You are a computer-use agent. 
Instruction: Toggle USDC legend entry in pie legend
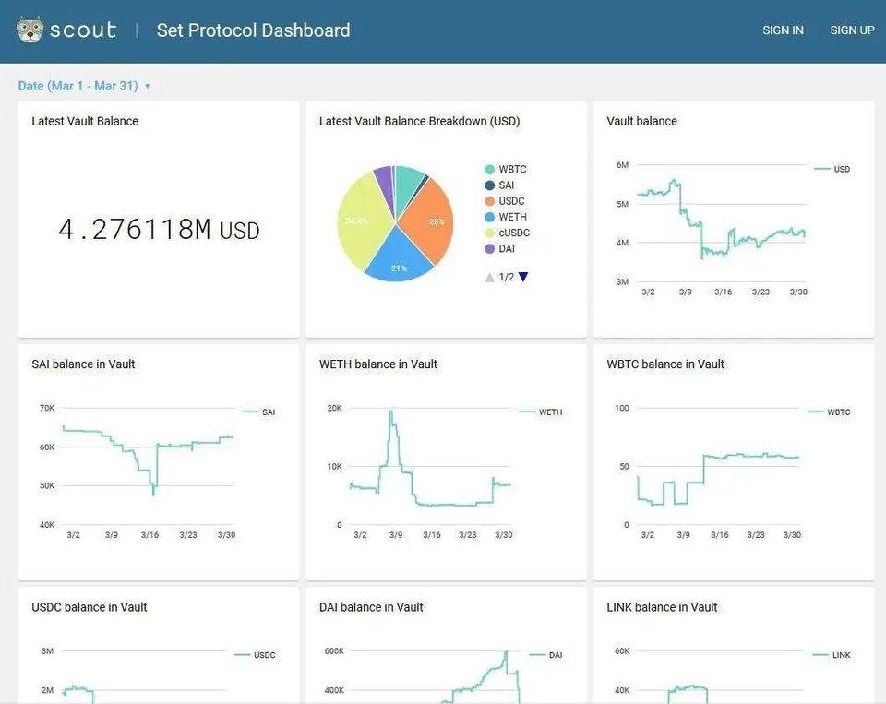[511, 201]
